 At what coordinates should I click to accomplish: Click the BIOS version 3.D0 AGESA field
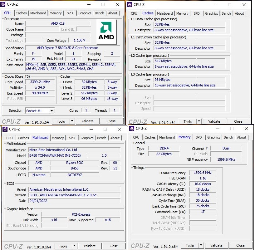coord(75,195)
